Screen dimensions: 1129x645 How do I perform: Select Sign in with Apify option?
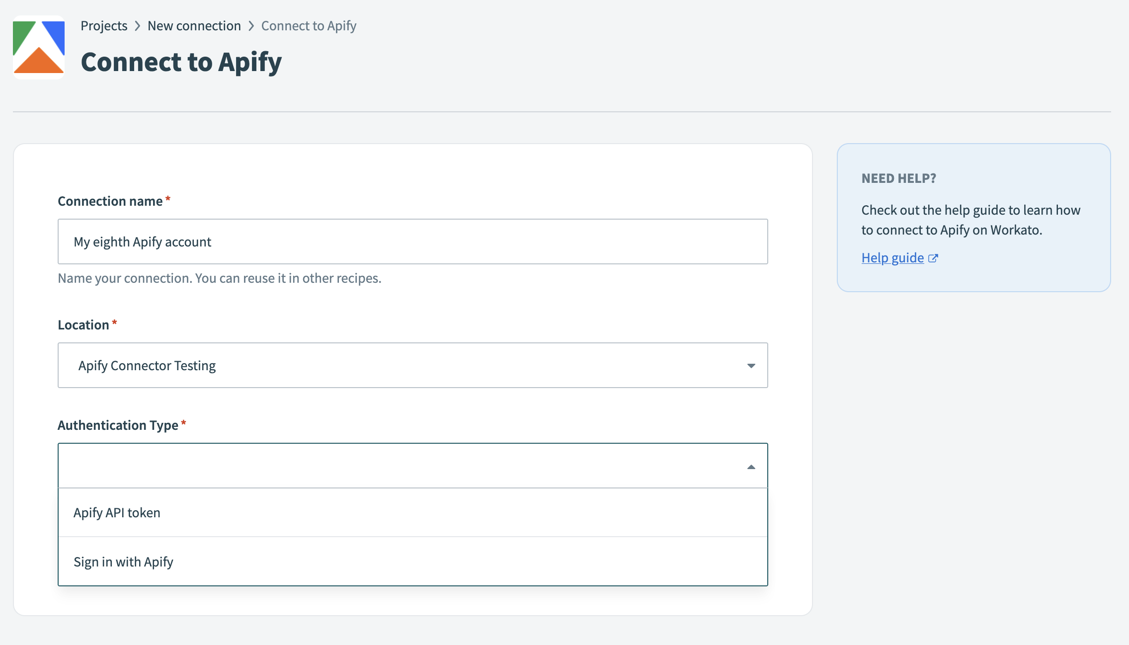(x=123, y=562)
